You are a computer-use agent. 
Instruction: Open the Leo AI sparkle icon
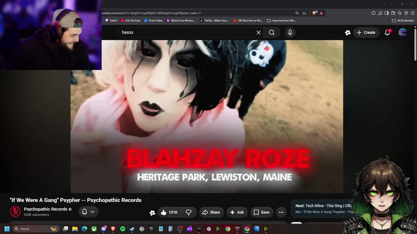(x=399, y=13)
